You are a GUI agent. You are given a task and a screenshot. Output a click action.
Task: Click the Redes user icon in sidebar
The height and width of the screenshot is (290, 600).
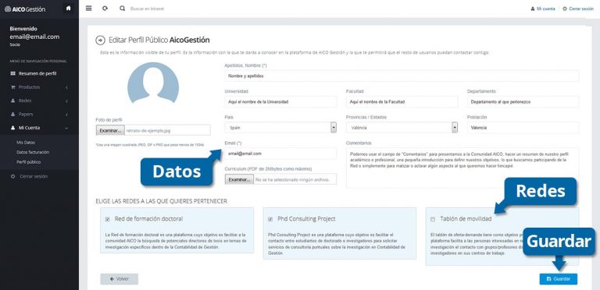click(12, 101)
